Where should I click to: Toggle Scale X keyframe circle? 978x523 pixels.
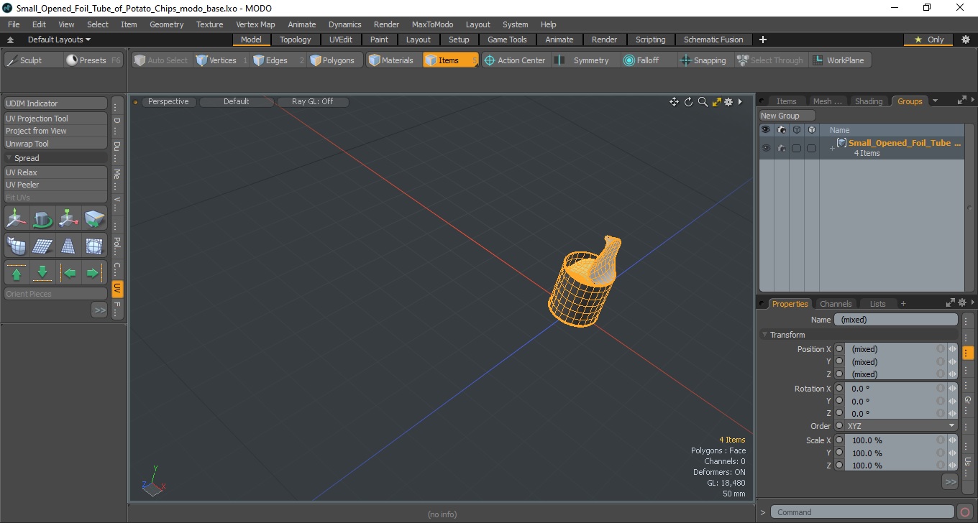[839, 440]
